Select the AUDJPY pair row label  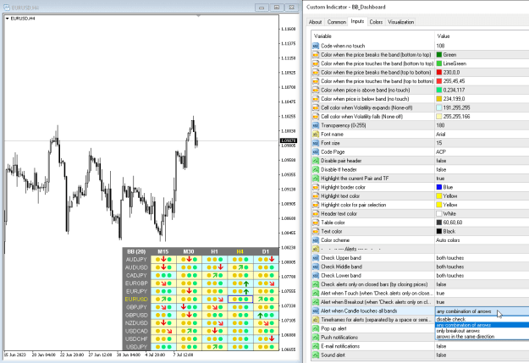136,260
